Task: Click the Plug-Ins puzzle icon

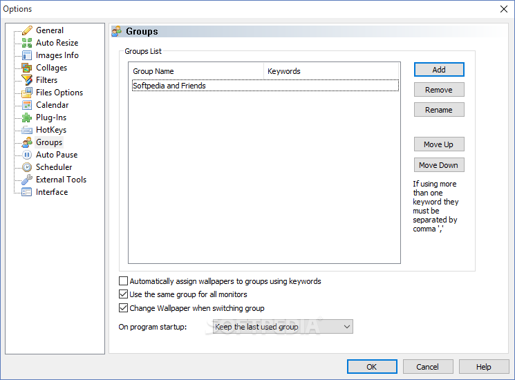Action: coord(27,117)
